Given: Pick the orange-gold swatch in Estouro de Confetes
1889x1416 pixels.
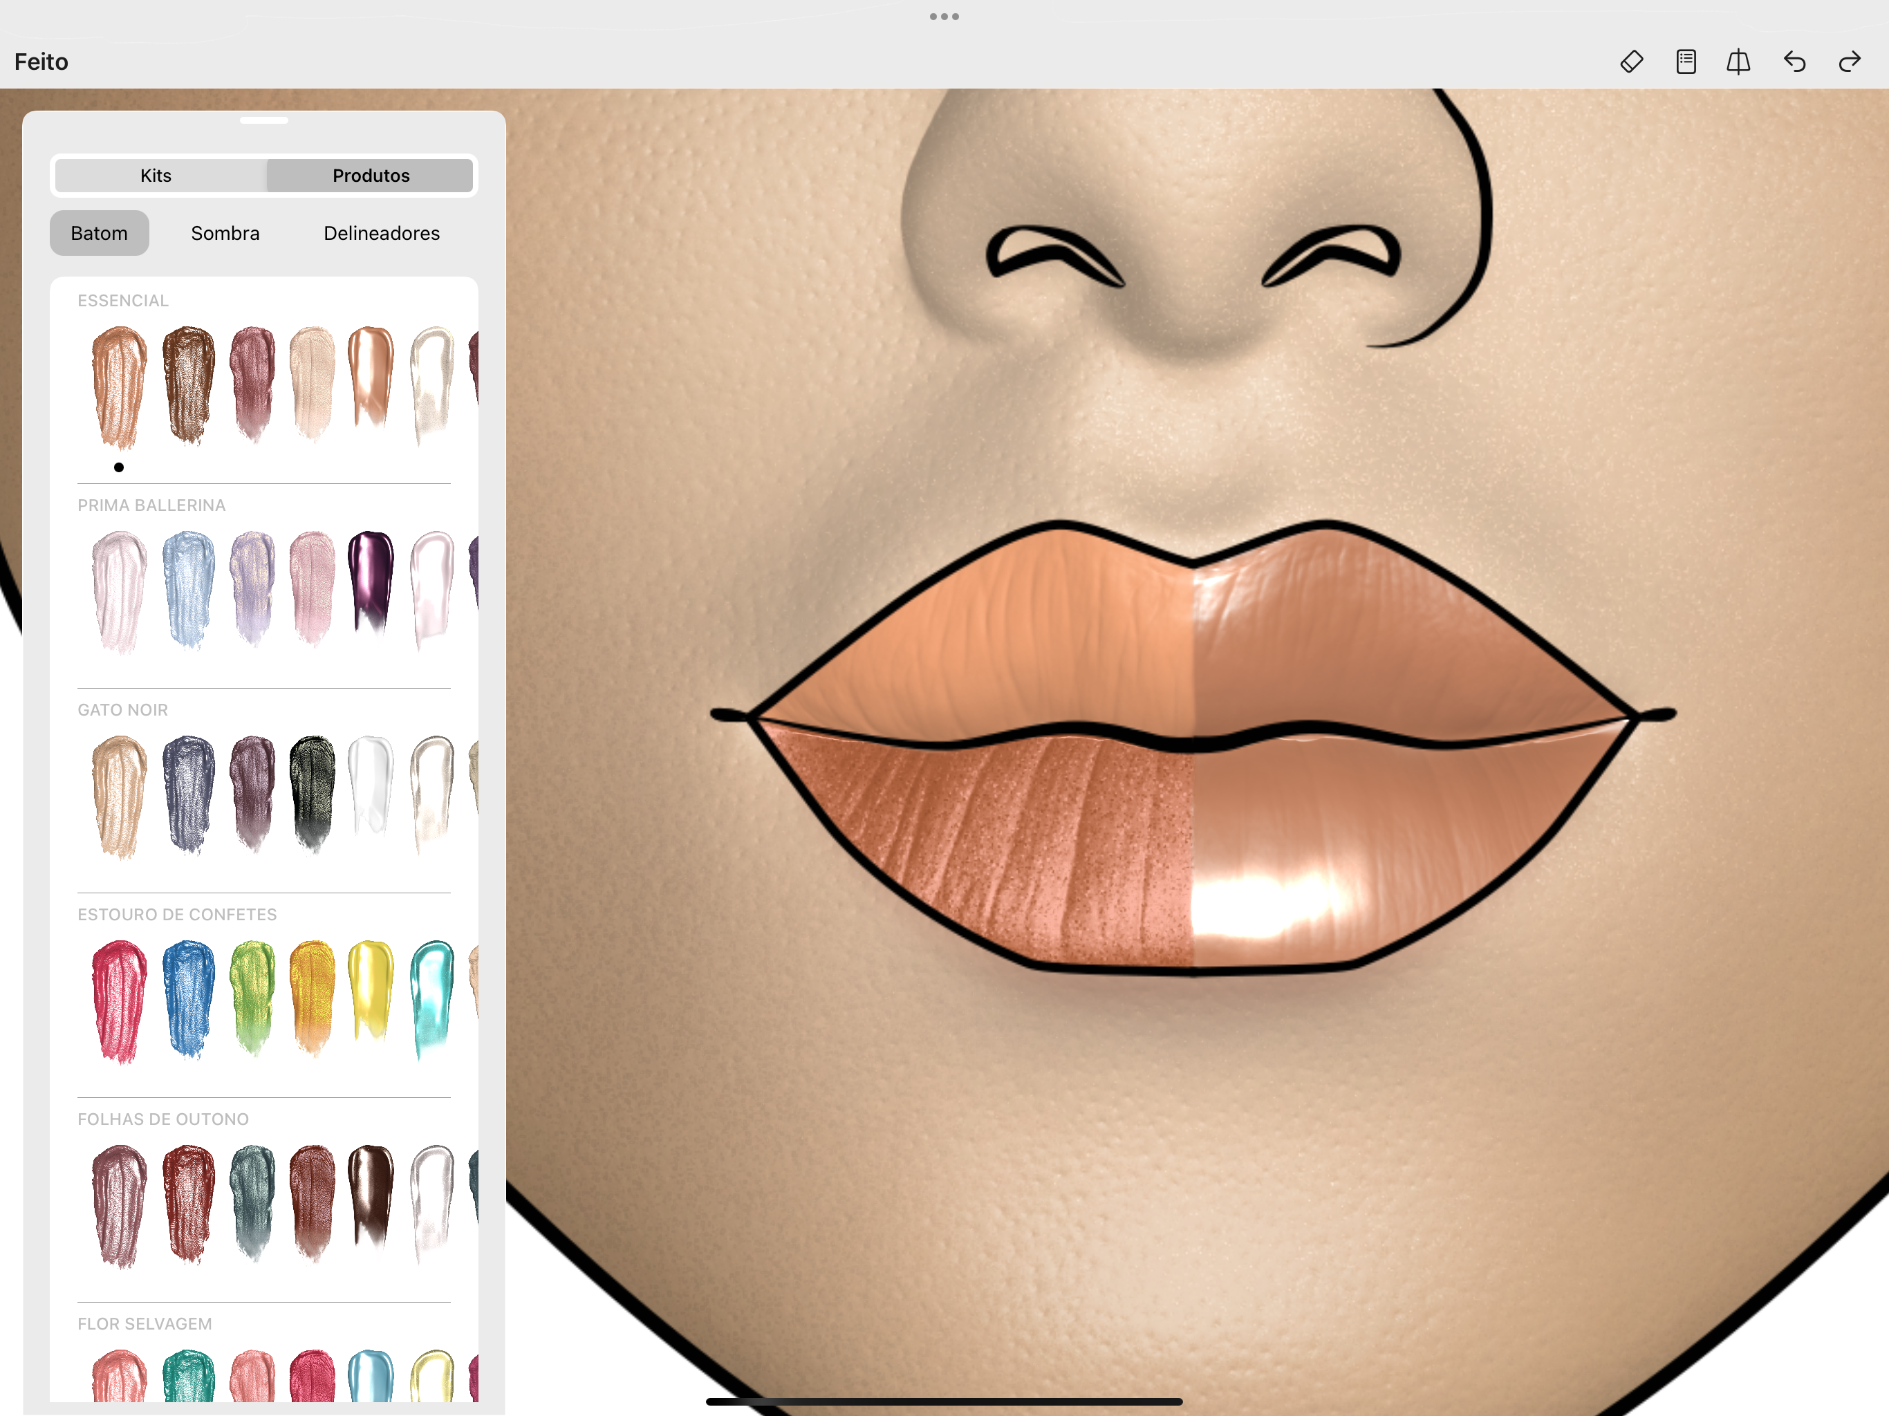Looking at the screenshot, I should pos(312,998).
